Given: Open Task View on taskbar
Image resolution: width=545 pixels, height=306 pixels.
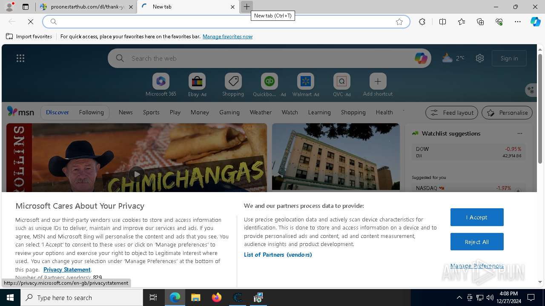Looking at the screenshot, I should tap(153, 297).
